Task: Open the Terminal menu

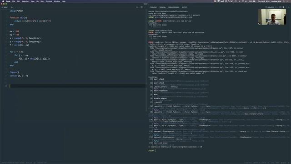Action: coord(49,1)
